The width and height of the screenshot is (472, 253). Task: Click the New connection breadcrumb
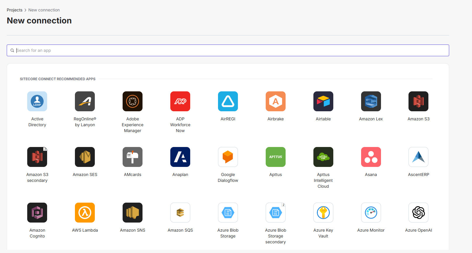click(44, 10)
